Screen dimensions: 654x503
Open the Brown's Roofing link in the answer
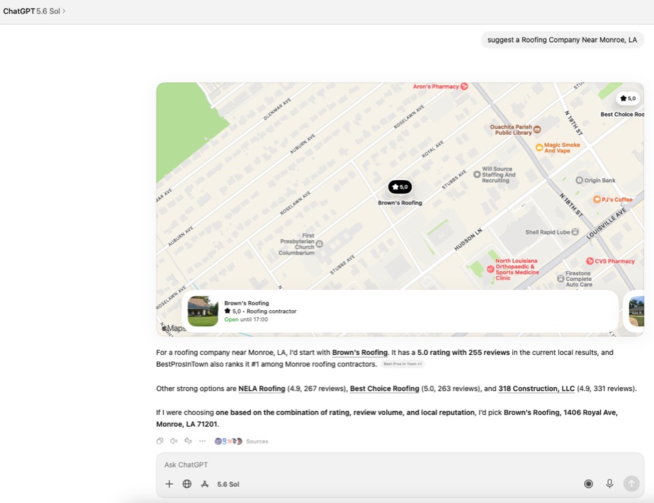(x=360, y=352)
